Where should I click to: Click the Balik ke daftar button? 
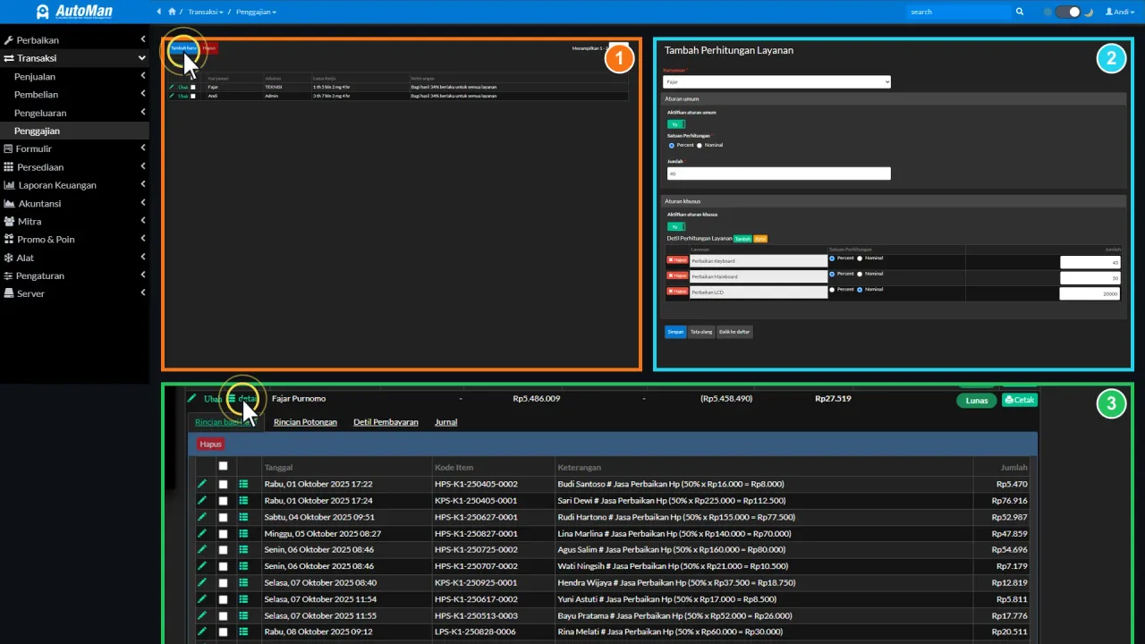coord(734,331)
